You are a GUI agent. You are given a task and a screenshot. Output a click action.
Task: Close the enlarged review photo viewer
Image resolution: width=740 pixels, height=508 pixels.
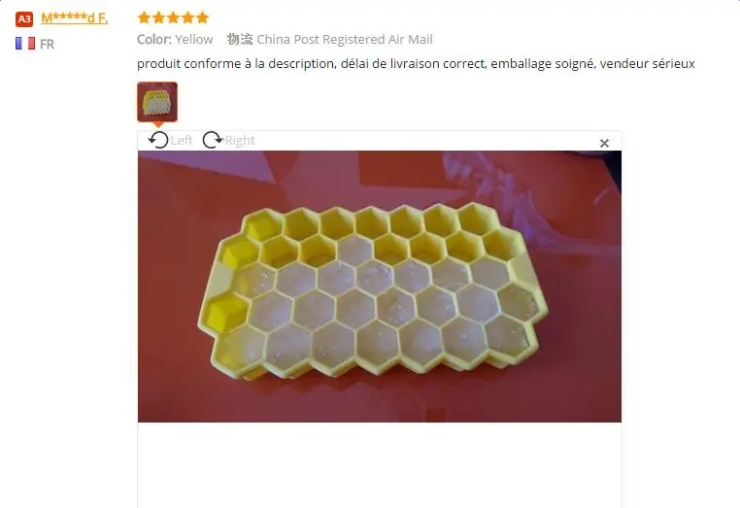[604, 143]
